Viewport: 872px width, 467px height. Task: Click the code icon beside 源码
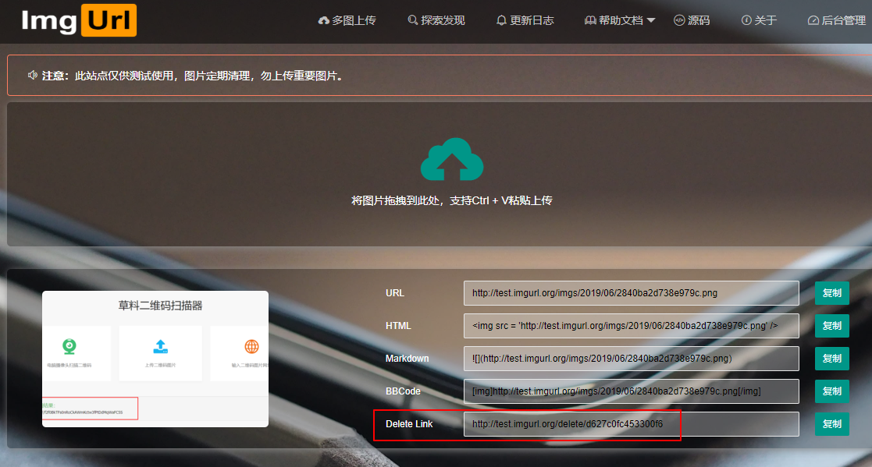click(x=679, y=20)
